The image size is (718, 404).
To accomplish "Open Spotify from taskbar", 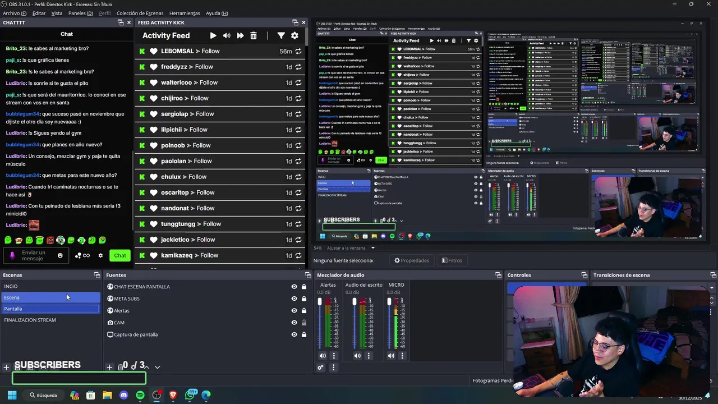I will [x=140, y=395].
